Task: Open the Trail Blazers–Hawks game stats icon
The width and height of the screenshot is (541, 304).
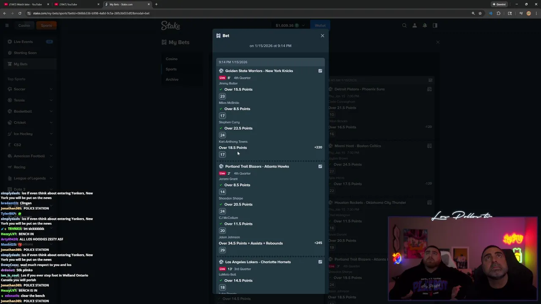Action: [320, 166]
